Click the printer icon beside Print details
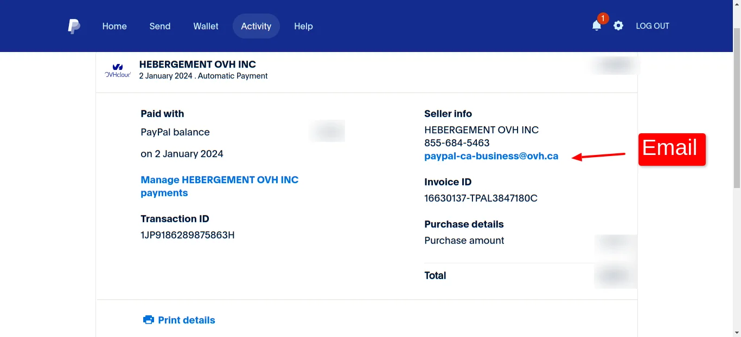Image resolution: width=741 pixels, height=337 pixels. coord(148,320)
